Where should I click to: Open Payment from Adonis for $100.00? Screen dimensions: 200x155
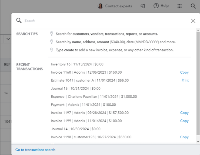coord(83,105)
